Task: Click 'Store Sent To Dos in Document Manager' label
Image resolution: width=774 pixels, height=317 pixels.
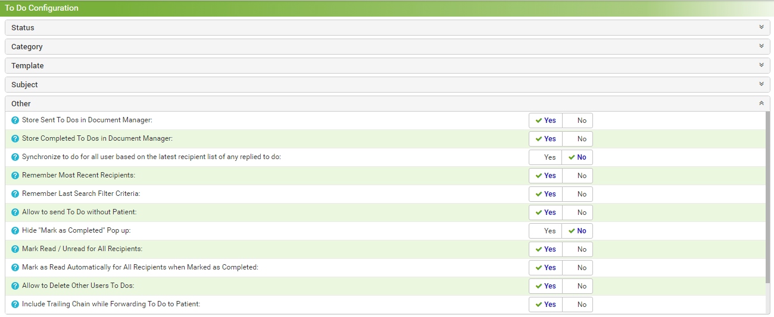Action: tap(88, 121)
